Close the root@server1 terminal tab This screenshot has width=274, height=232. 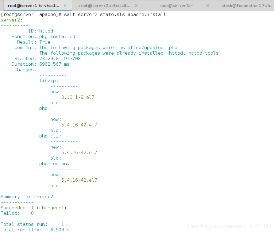[65, 6]
